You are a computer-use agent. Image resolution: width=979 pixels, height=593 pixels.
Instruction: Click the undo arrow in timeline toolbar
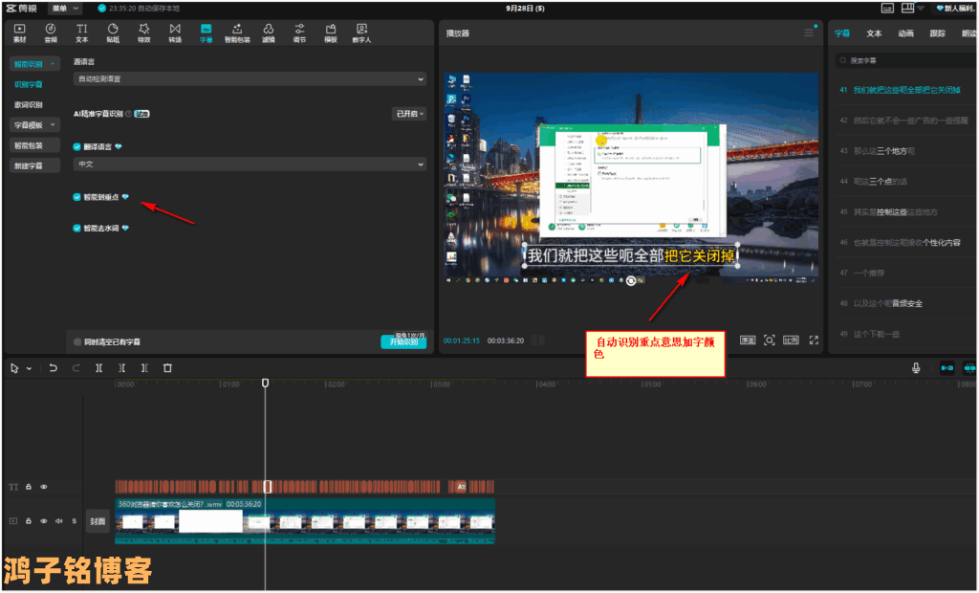point(53,367)
